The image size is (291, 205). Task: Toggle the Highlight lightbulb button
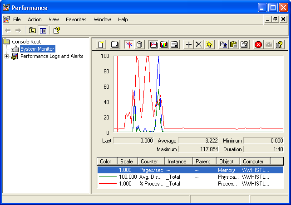[x=209, y=44]
